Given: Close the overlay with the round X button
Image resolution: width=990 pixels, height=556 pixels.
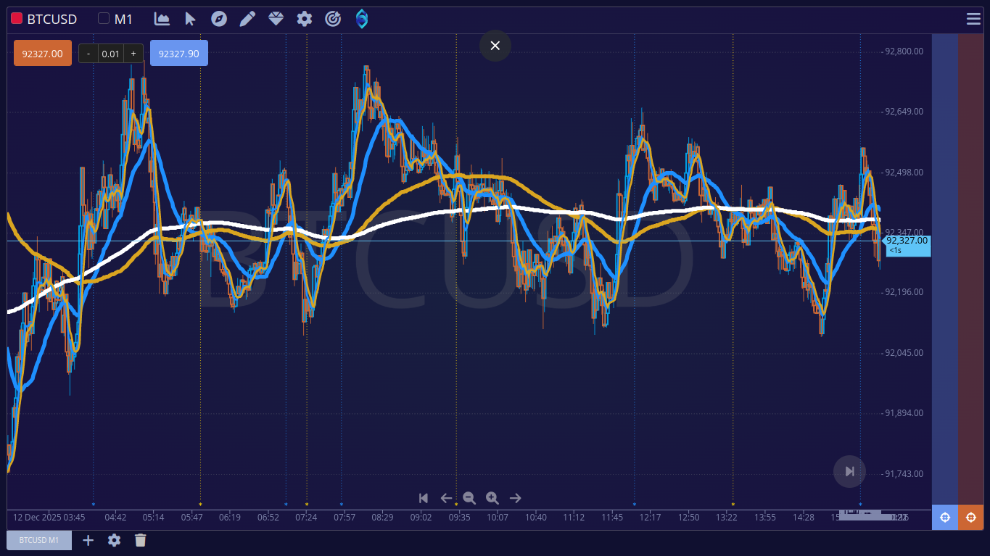Looking at the screenshot, I should point(495,46).
